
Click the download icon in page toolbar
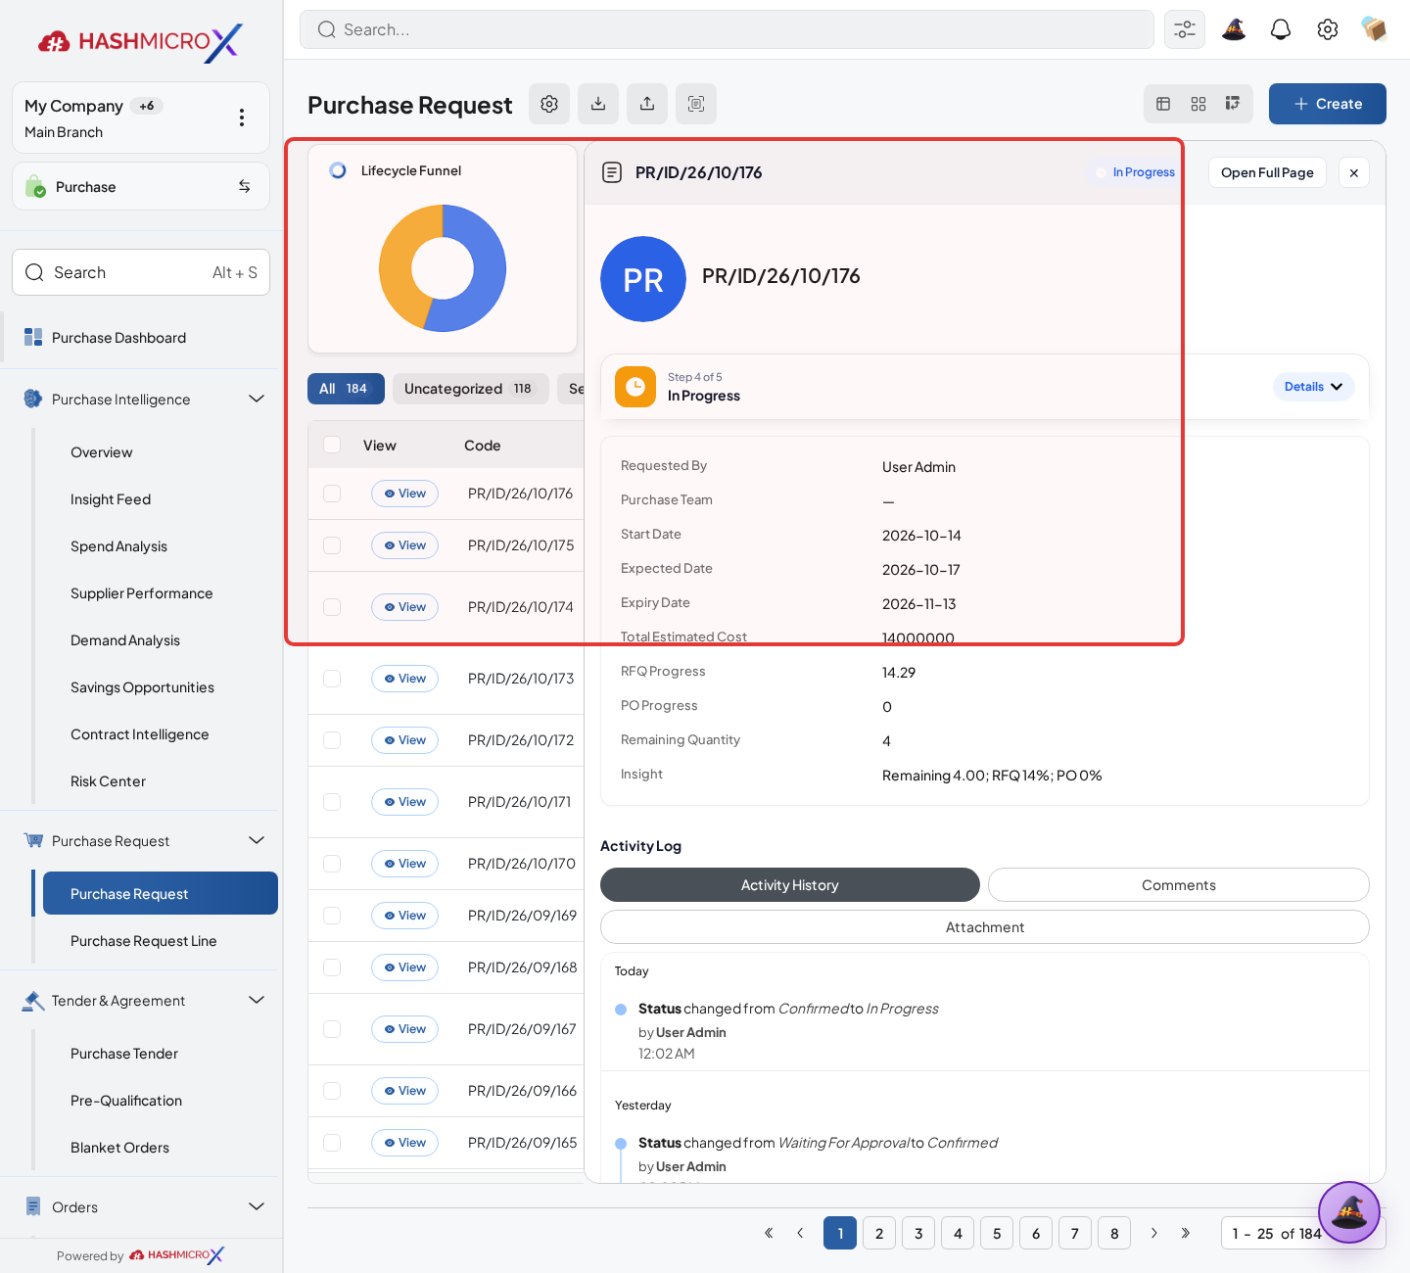[598, 104]
